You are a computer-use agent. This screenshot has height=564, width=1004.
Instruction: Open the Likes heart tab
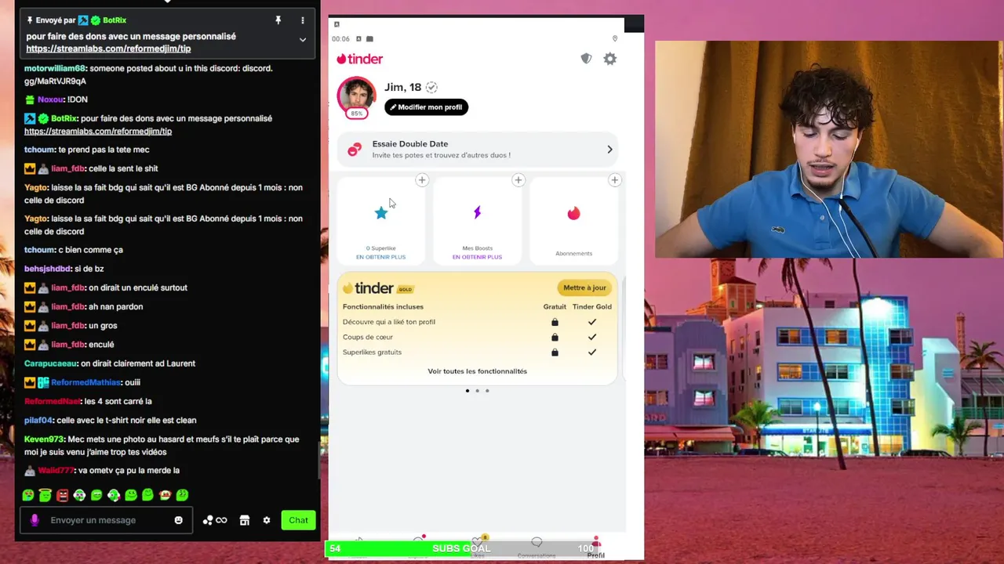477,547
